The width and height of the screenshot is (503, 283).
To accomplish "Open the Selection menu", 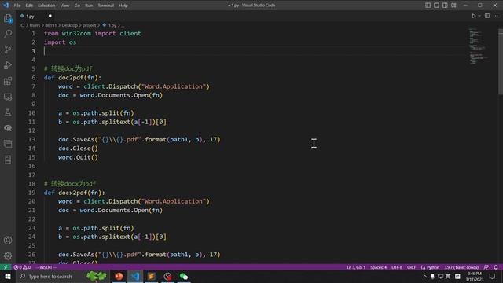I will (46, 6).
